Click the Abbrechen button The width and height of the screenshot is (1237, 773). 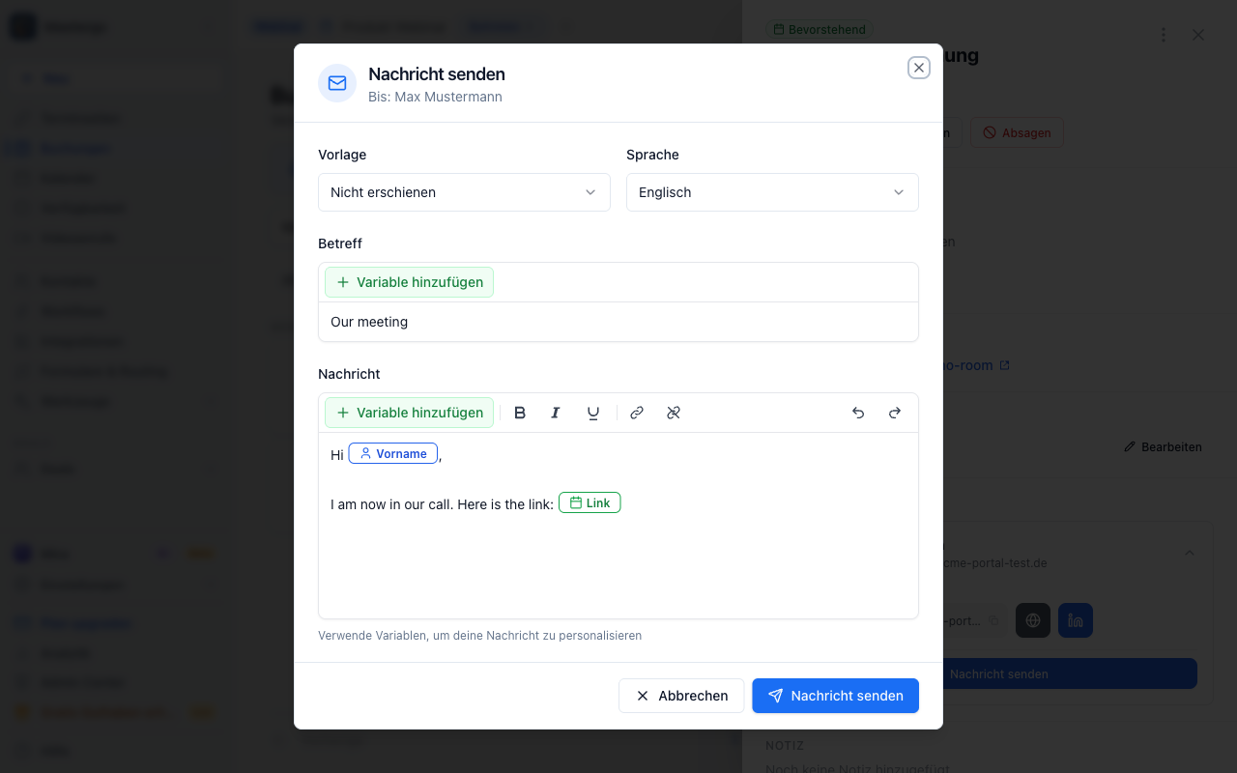(681, 696)
